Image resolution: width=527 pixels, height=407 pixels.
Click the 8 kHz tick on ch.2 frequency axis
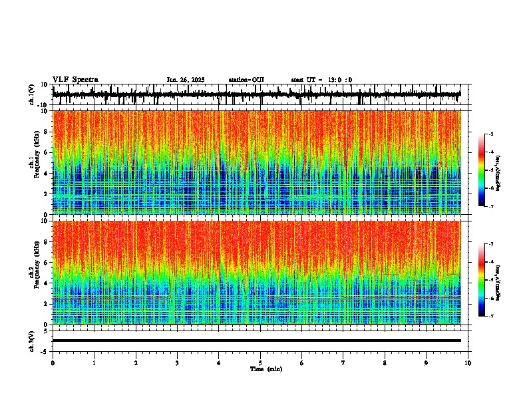coord(47,242)
